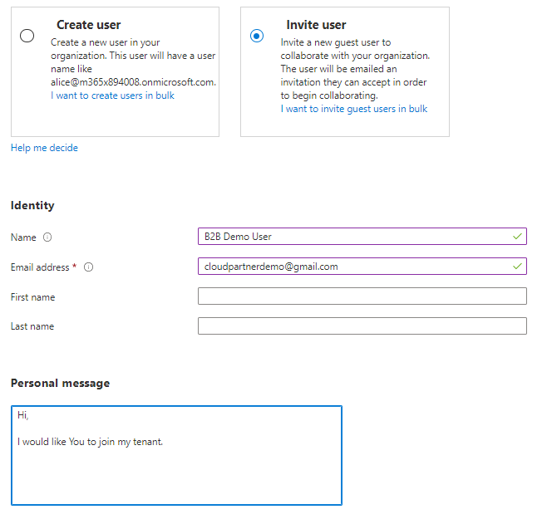The width and height of the screenshot is (542, 514).
Task: Click the Last name label
Action: (x=32, y=326)
